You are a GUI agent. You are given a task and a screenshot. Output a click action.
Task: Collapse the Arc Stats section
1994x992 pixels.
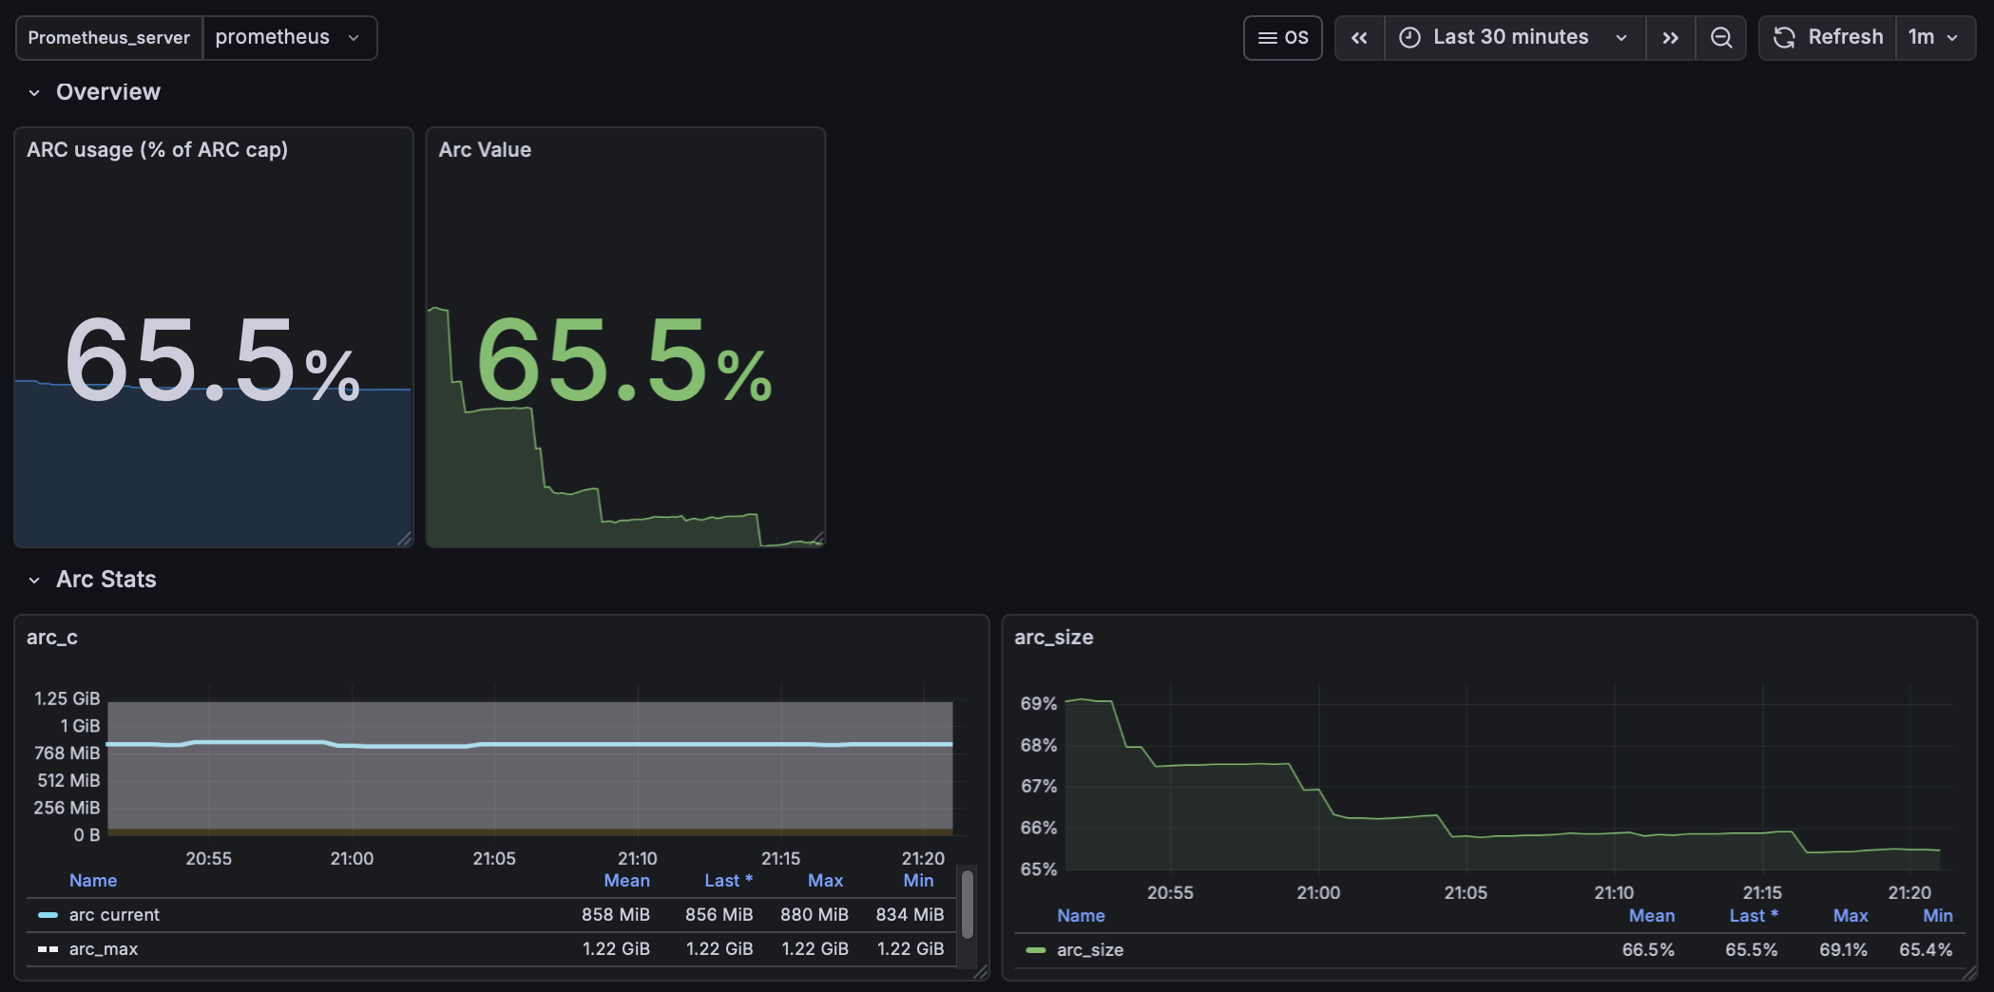[x=34, y=579]
